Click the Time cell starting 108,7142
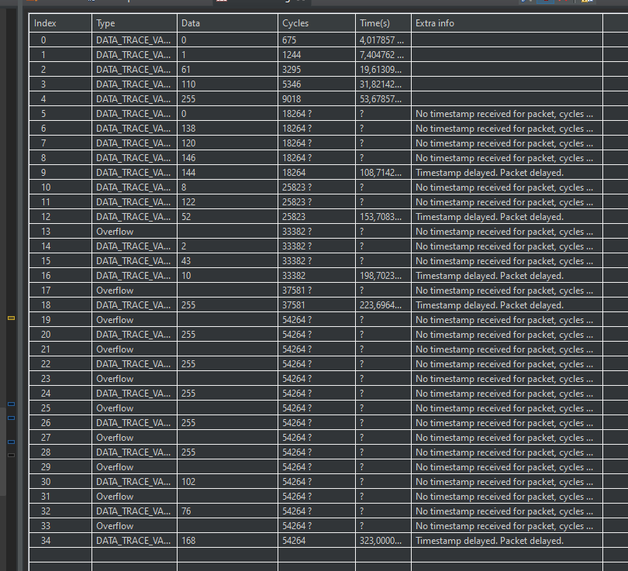This screenshot has height=571, width=628. click(383, 173)
